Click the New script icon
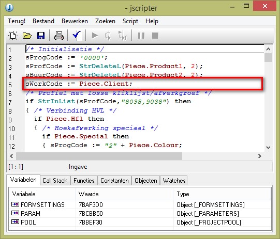Viewport: 280px width, 239px height. click(x=13, y=36)
